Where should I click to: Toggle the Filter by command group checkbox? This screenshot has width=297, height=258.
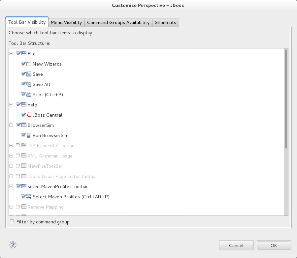12,221
